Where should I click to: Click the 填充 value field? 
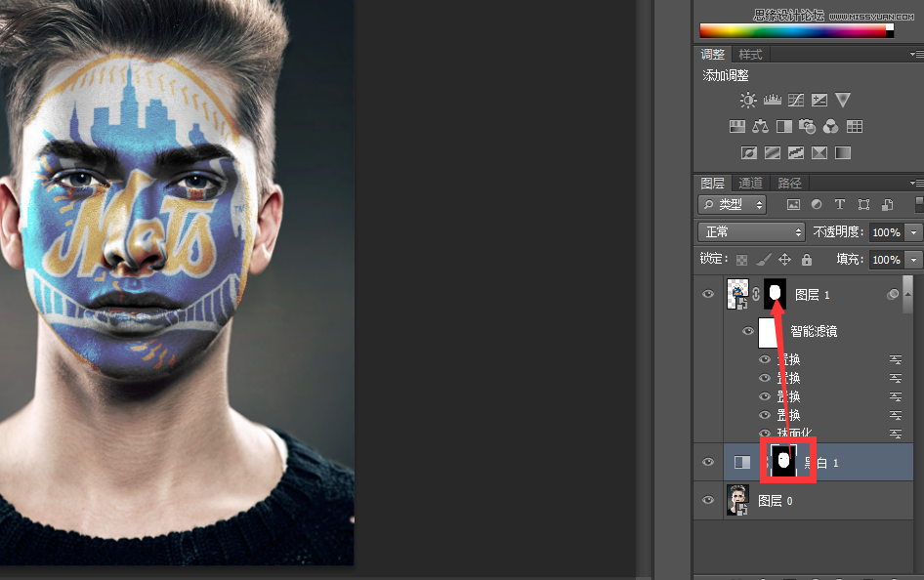coord(888,259)
